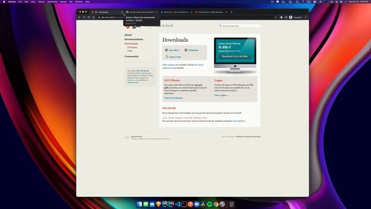Open the Help menu in menu bar
371x209 pixels.
88,2
